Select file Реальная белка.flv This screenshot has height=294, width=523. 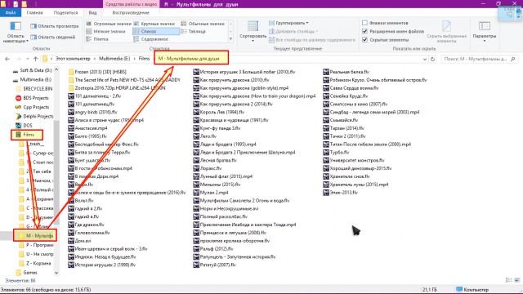tap(346, 72)
